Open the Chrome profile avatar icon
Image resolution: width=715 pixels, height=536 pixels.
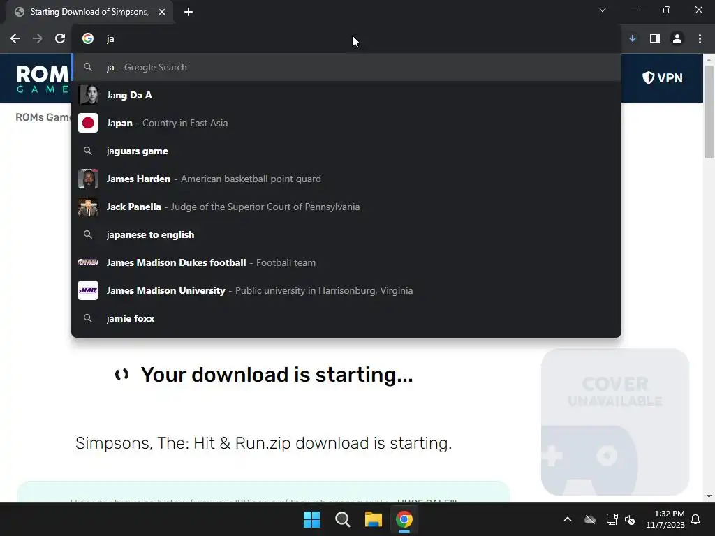677,39
